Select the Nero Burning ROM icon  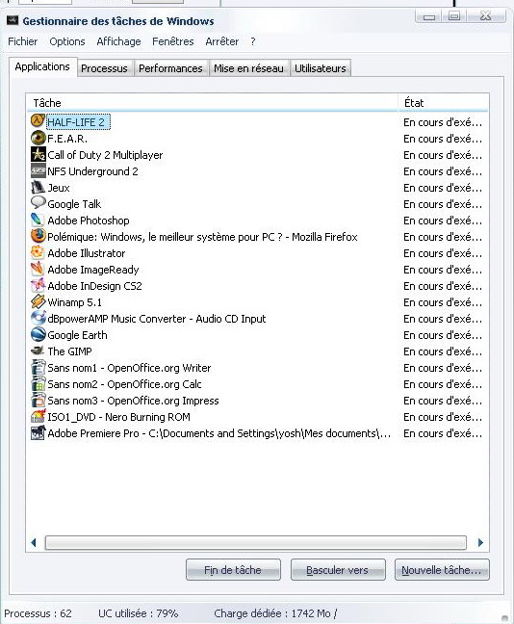point(38,416)
